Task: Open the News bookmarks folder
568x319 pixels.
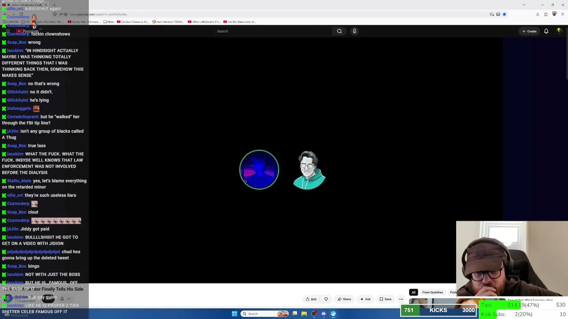Action: (x=109, y=22)
